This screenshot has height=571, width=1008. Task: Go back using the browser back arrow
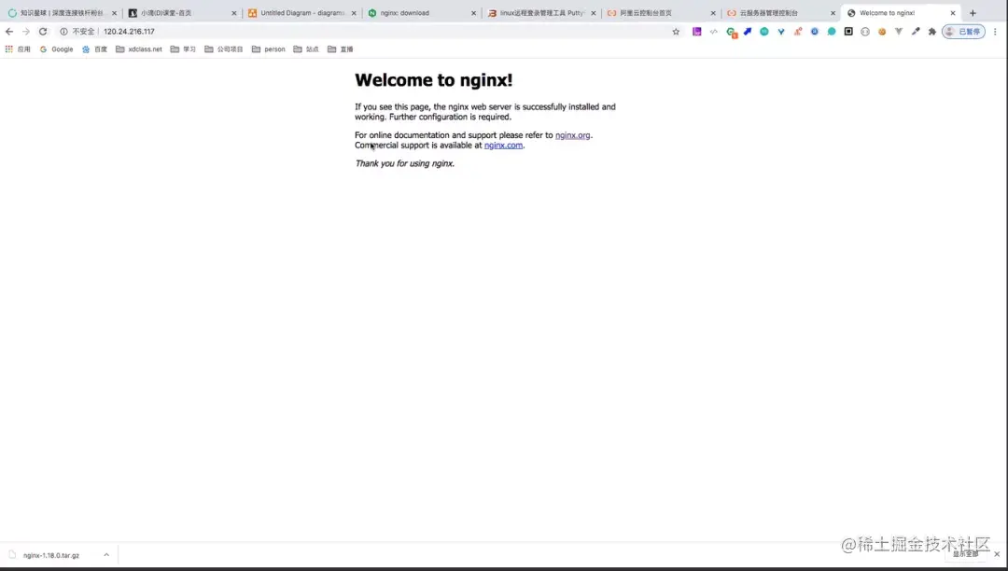coord(9,32)
